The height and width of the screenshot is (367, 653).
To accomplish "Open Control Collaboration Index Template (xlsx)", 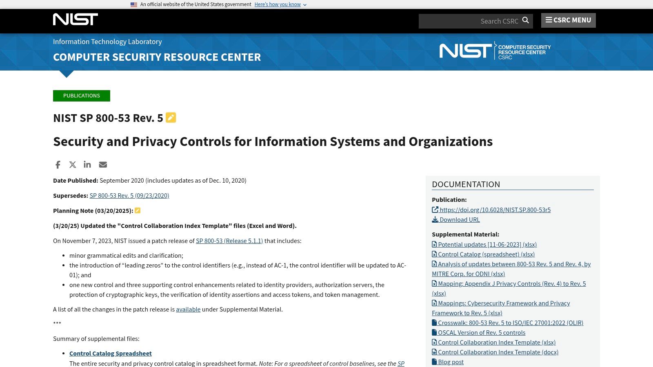I will click(x=497, y=343).
